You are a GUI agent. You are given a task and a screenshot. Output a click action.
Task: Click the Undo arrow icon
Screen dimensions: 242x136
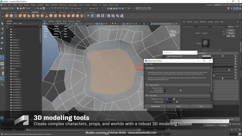click(26, 8)
